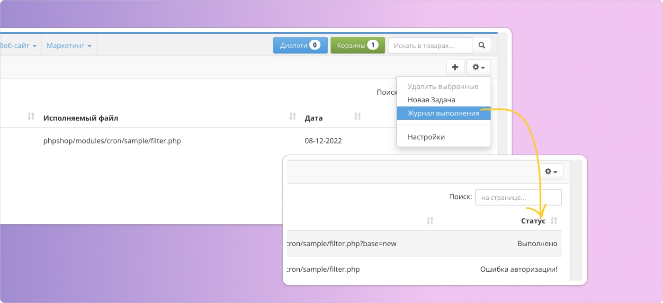This screenshot has height=303, width=663.
Task: Choose Журнал выполнения in the menu
Action: [x=443, y=113]
